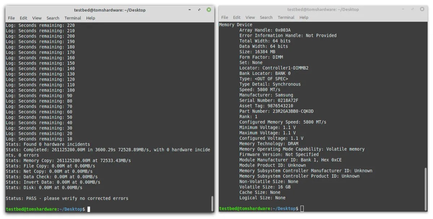
Task: Click "Type Detail: Synchronous" line
Action: [270, 84]
